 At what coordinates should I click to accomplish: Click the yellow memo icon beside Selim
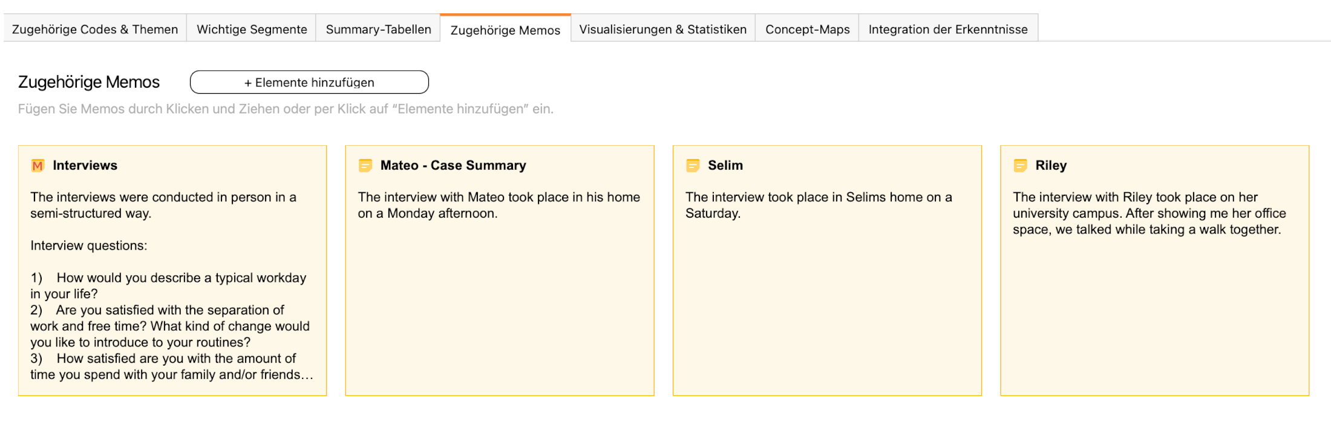click(693, 166)
